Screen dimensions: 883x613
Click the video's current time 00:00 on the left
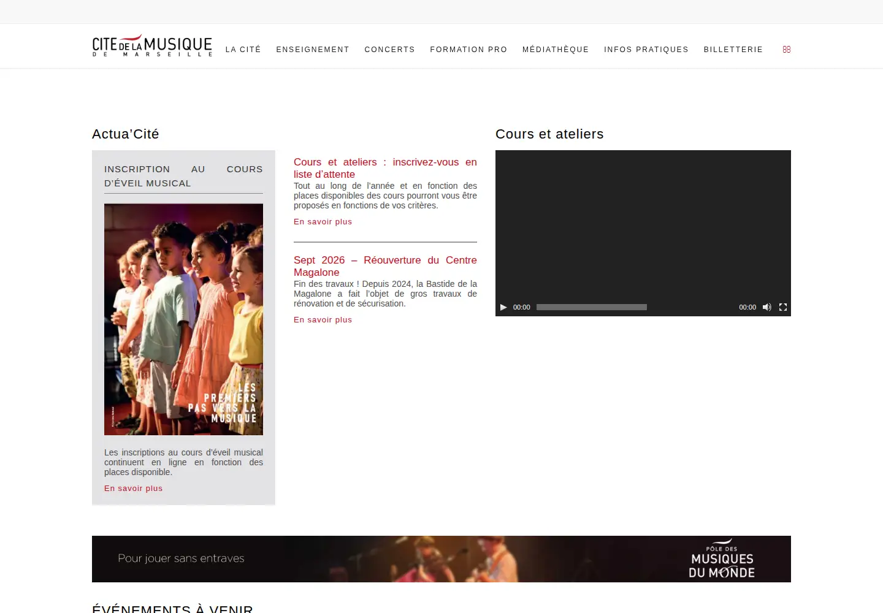[x=522, y=307]
